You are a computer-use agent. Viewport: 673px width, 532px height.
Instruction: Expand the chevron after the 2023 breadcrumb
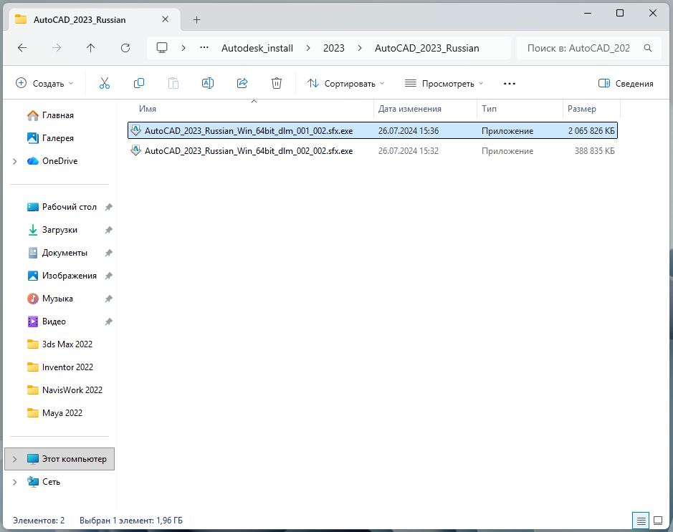pos(360,48)
